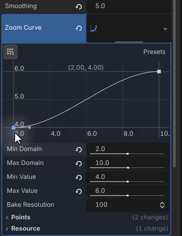Toggle grid snap in curve editor
The image size is (182, 236).
point(10,52)
